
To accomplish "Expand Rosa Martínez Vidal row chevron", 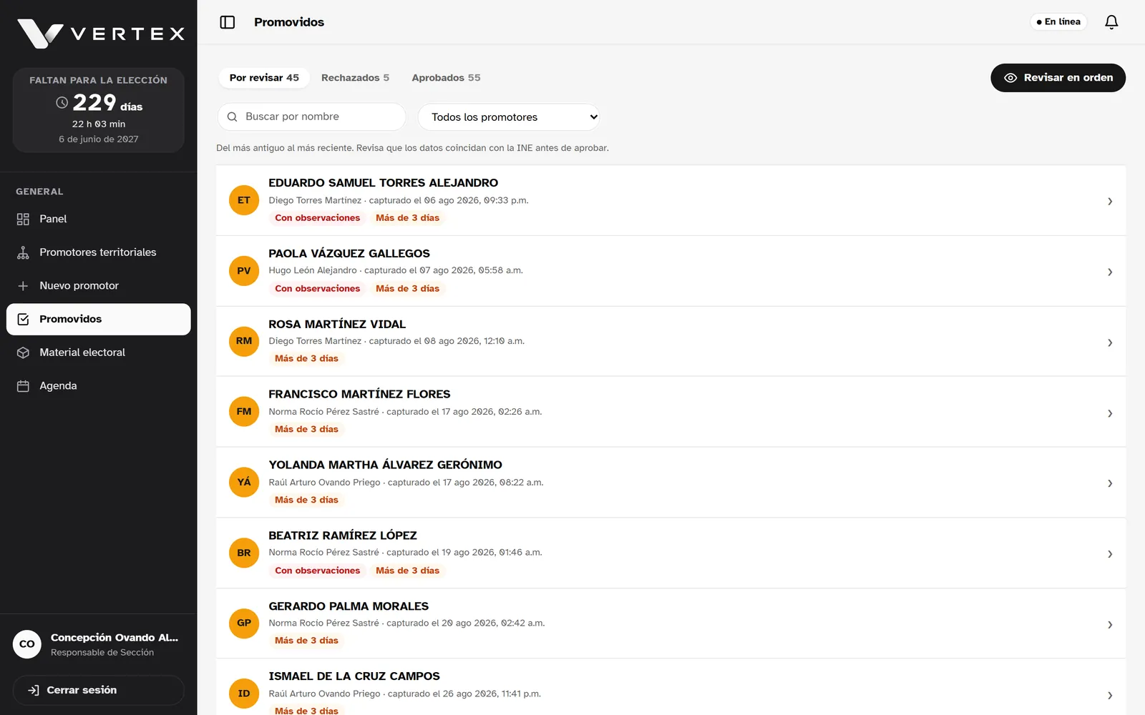I will pyautogui.click(x=1110, y=342).
